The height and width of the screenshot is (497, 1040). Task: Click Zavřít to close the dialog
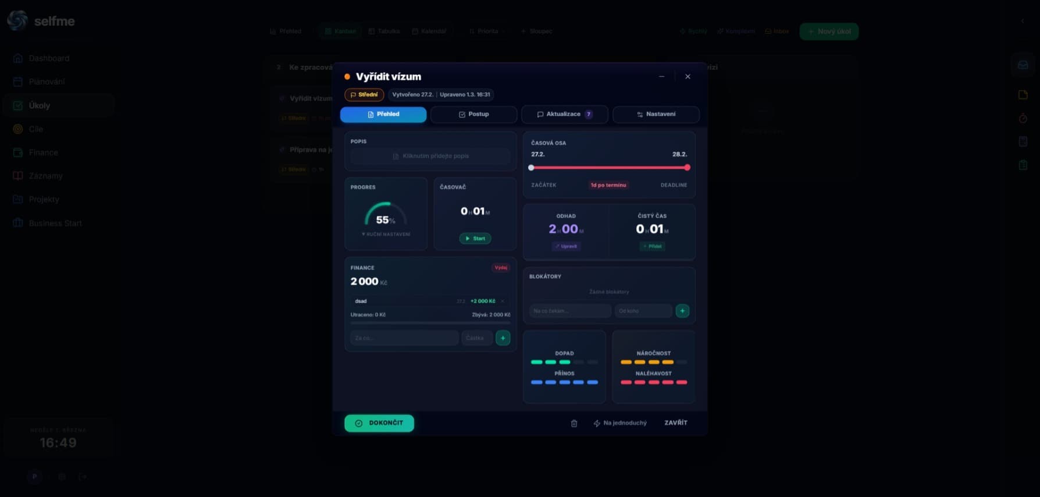coord(675,423)
